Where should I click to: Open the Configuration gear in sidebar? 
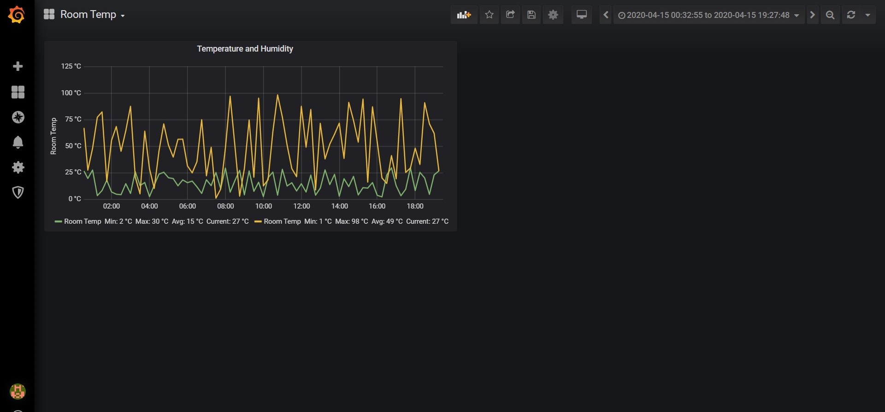(18, 167)
